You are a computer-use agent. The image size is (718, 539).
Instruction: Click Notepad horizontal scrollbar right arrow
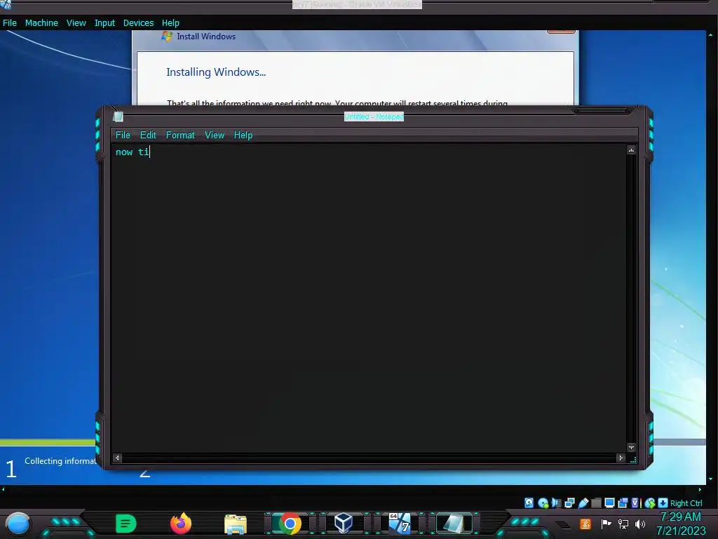coord(621,458)
